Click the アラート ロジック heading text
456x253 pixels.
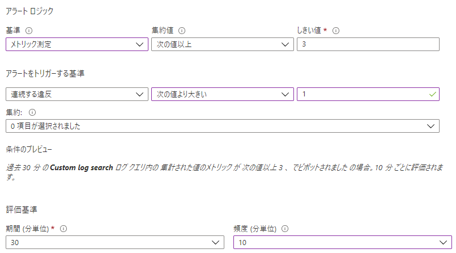[29, 11]
